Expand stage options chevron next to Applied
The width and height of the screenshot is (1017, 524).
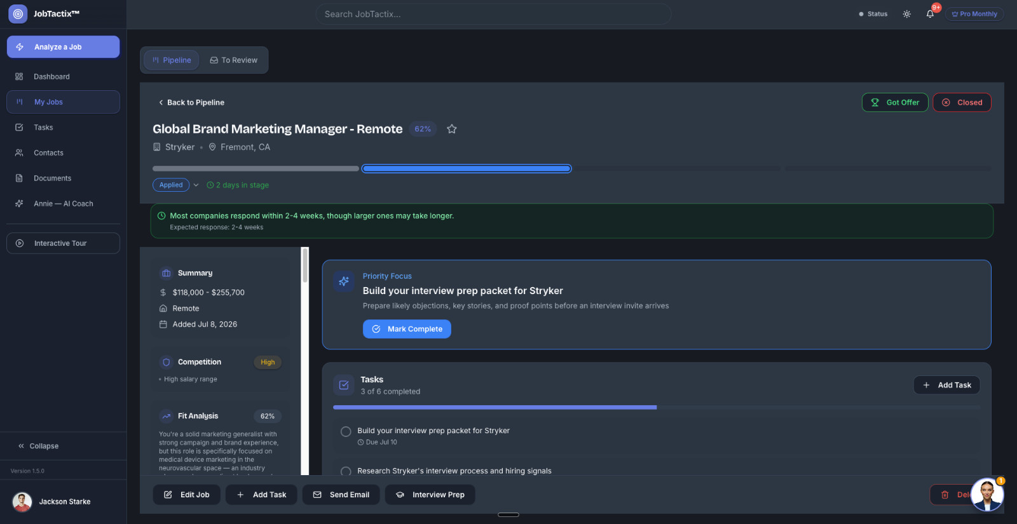click(x=196, y=185)
